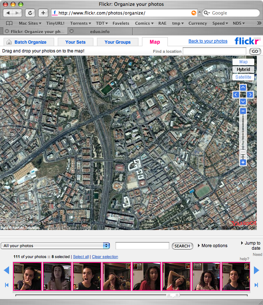Show previous photos with the left blue arrow
263x305 pixels.
(7, 270)
